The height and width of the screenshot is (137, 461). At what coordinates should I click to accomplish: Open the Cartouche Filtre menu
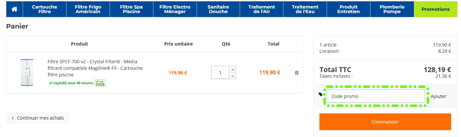44,9
